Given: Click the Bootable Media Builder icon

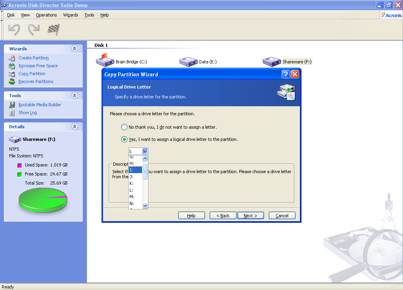Looking at the screenshot, I should pos(12,105).
